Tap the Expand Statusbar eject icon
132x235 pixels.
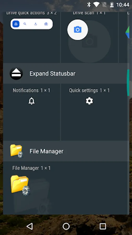pos(16,73)
